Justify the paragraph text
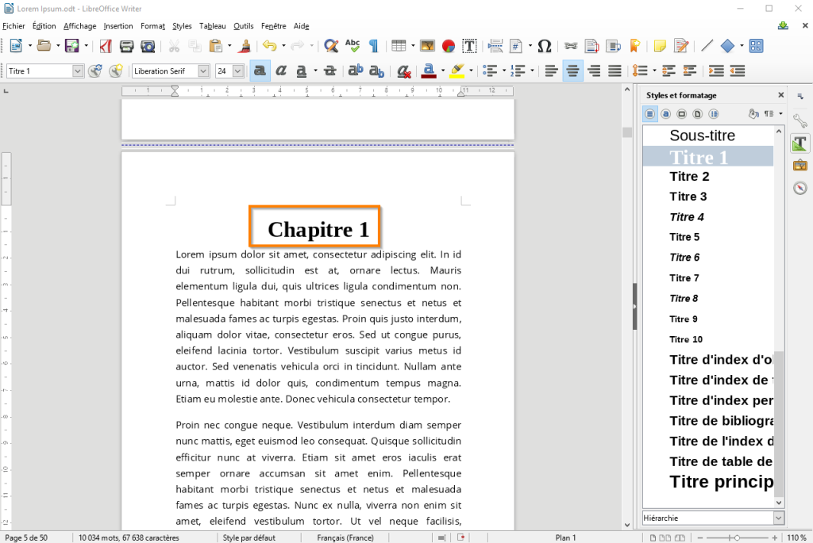Screen dimensions: 813x543 [615, 71]
